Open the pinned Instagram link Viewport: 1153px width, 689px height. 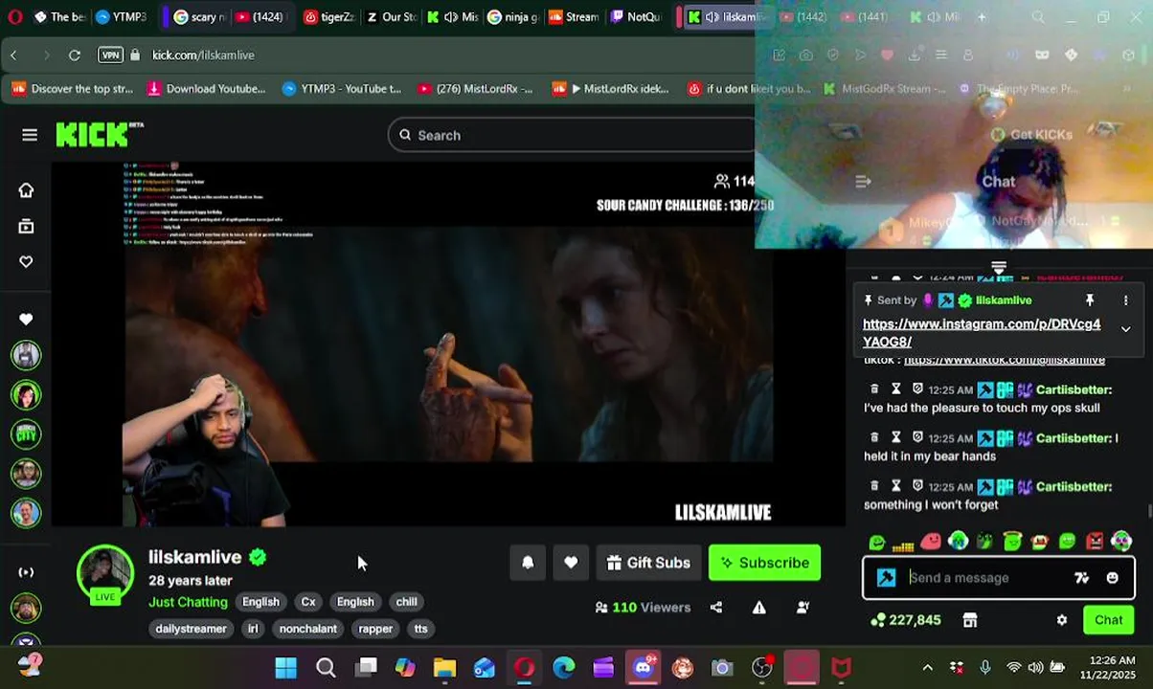982,333
